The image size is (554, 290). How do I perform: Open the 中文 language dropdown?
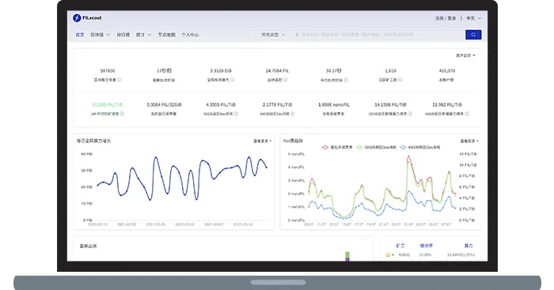[473, 18]
